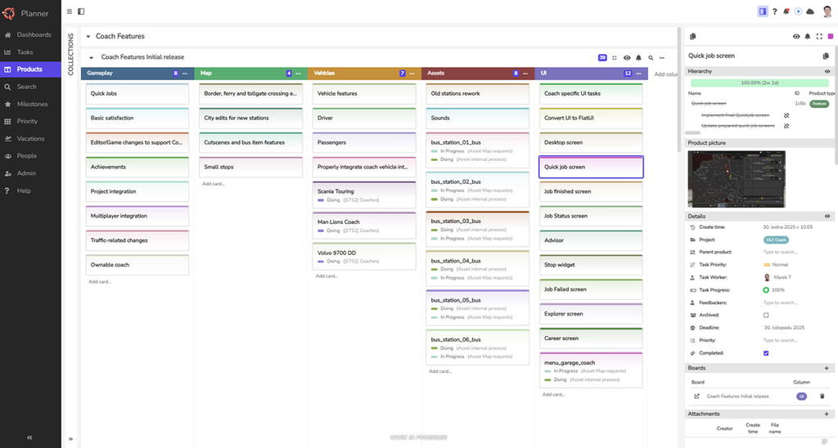Click the board notification bell icon
The height and width of the screenshot is (448, 838).
pyautogui.click(x=638, y=58)
